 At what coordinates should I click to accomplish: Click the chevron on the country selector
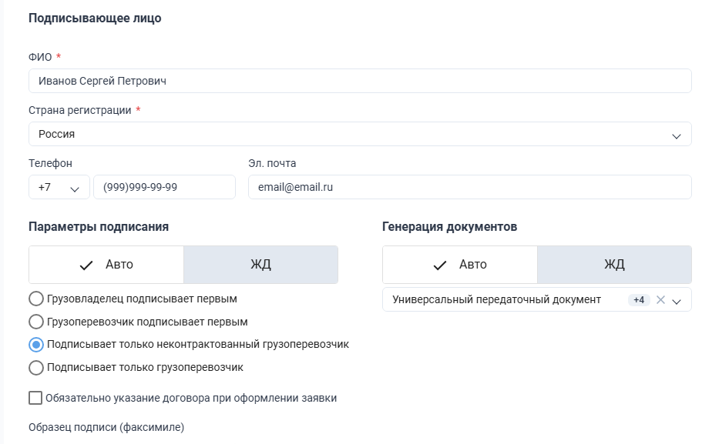(x=677, y=134)
